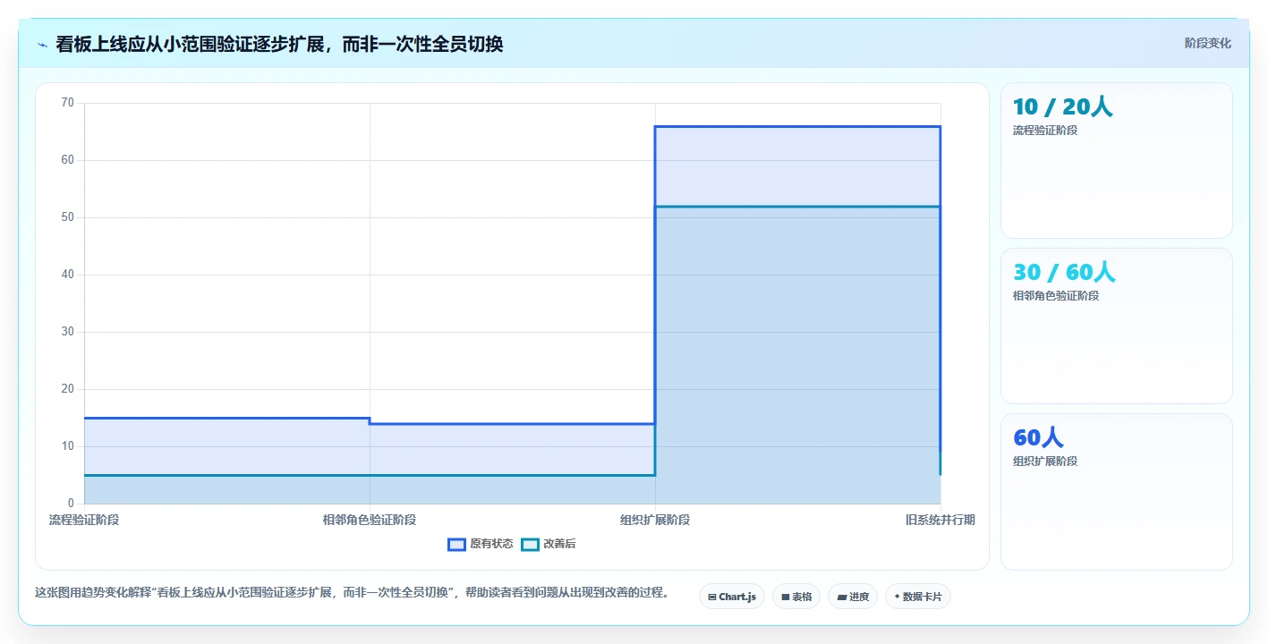Click the caption sentence below the chart
This screenshot has height=644, width=1268.
[x=352, y=592]
